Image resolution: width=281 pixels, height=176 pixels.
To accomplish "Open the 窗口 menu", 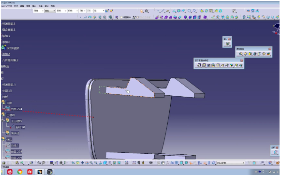I will tap(46, 6).
